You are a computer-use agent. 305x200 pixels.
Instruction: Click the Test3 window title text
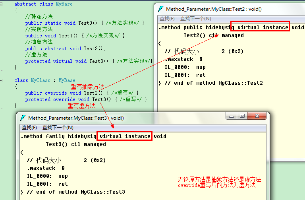[x=76, y=118]
